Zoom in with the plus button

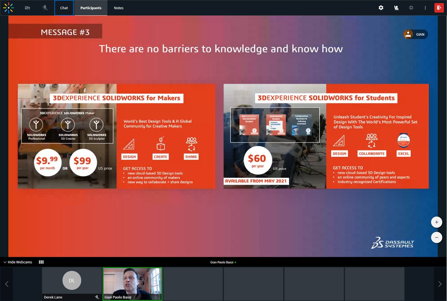click(x=436, y=222)
